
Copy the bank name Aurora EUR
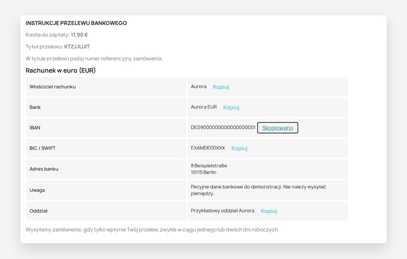pos(231,107)
